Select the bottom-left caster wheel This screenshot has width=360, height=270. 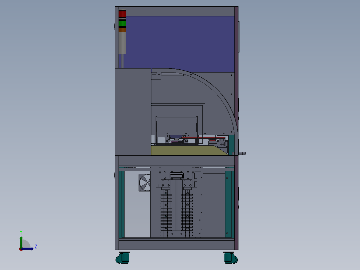point(123,257)
